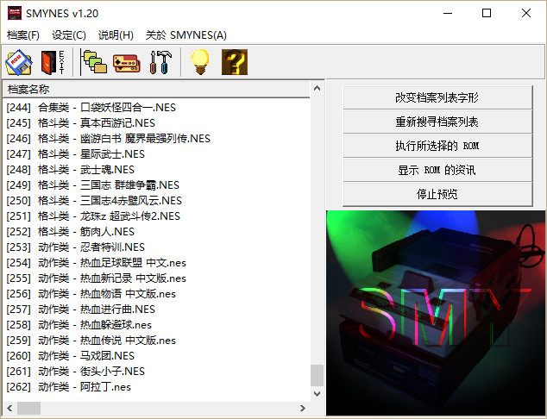Select [253] 动作类 - 忍者特训.NES
Viewport: 547px width, 419px height.
click(75, 247)
